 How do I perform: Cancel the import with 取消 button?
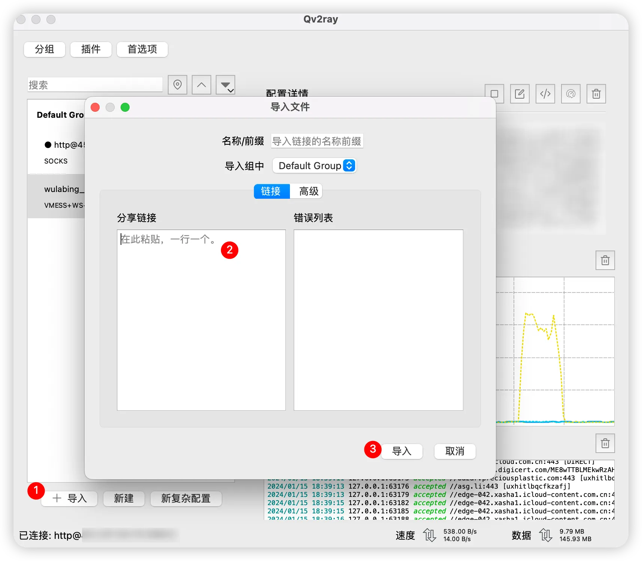pyautogui.click(x=454, y=451)
